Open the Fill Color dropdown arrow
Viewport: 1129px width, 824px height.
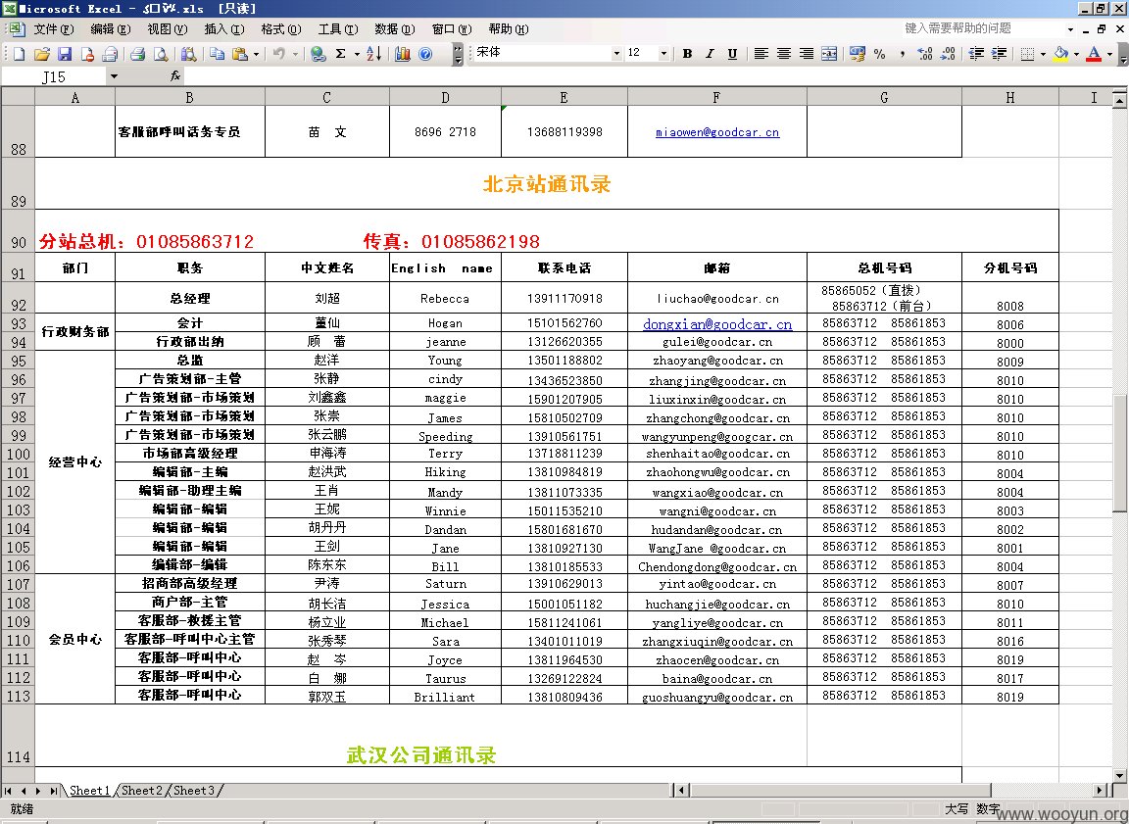(1076, 54)
